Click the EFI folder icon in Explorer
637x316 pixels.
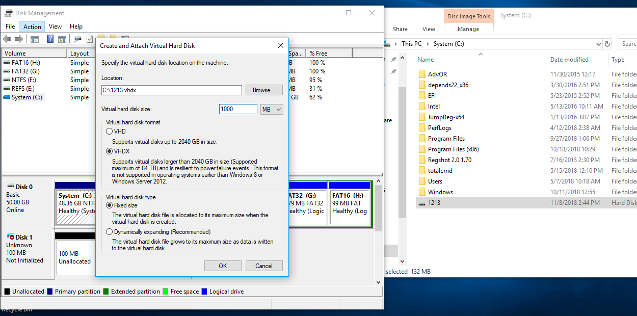(421, 95)
